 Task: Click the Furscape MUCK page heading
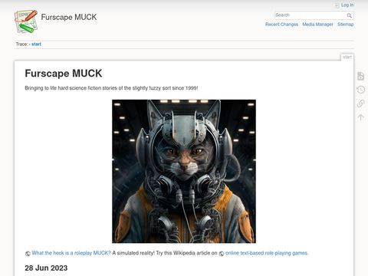pos(64,74)
